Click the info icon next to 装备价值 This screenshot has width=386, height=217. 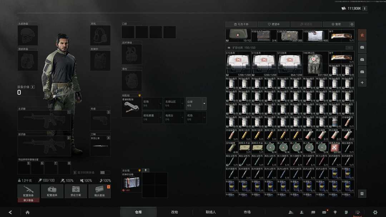[33, 87]
